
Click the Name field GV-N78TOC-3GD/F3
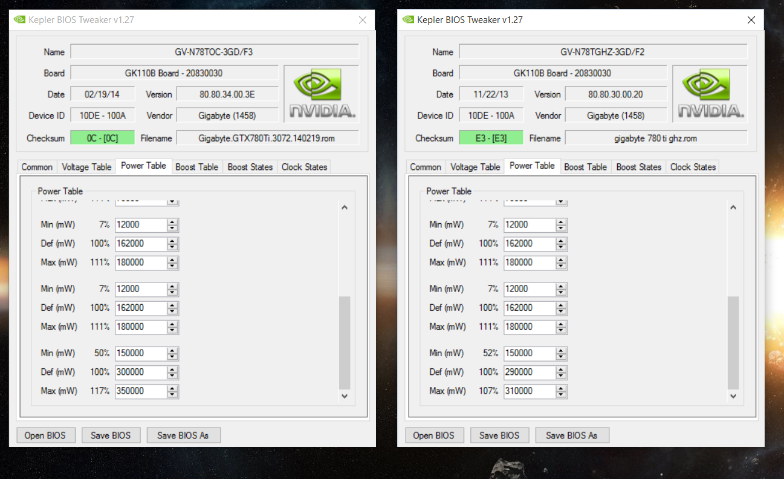[215, 52]
